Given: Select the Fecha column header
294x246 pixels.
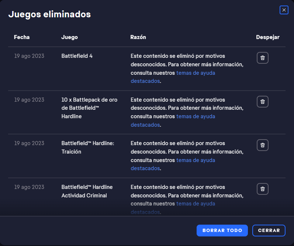Looking at the screenshot, I should click(22, 37).
